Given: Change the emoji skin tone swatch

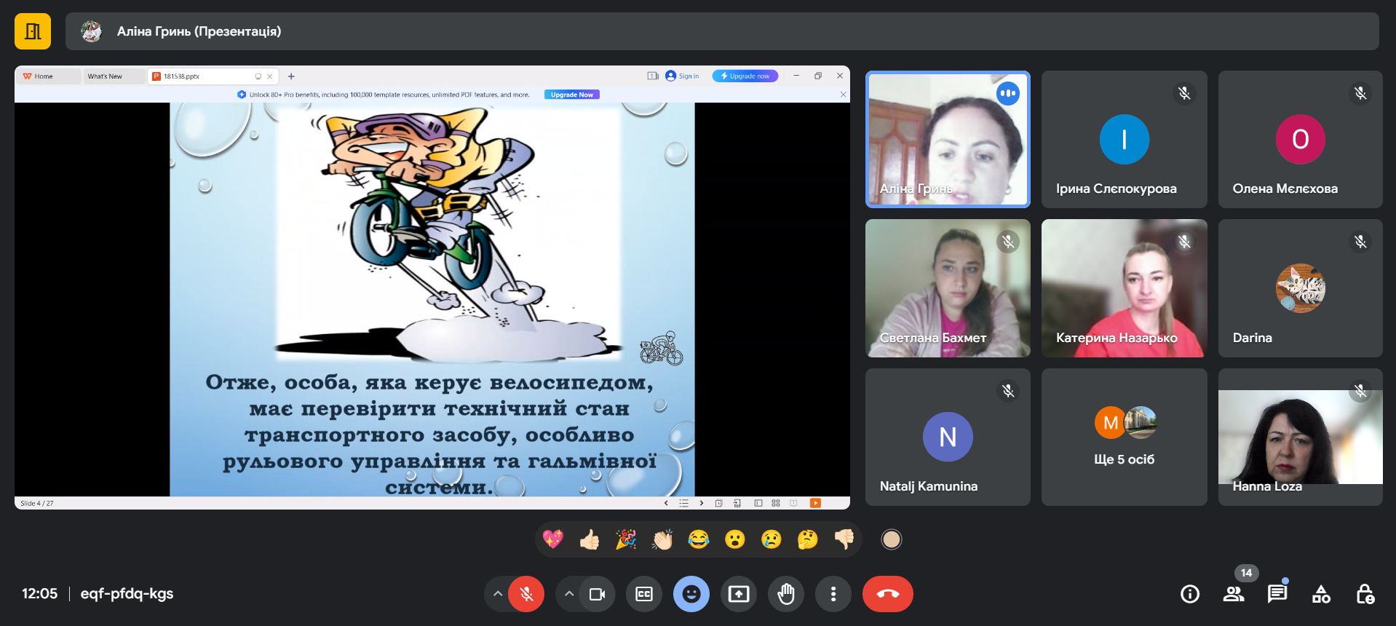Looking at the screenshot, I should point(891,539).
